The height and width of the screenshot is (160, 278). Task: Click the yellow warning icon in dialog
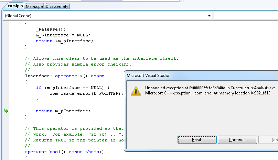pos(136,91)
